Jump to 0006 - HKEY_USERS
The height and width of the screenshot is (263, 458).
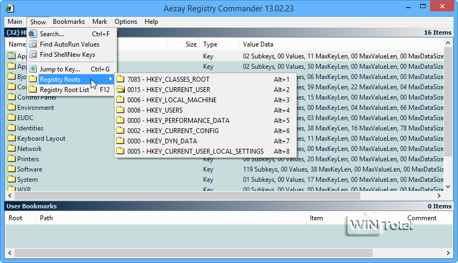(x=205, y=110)
